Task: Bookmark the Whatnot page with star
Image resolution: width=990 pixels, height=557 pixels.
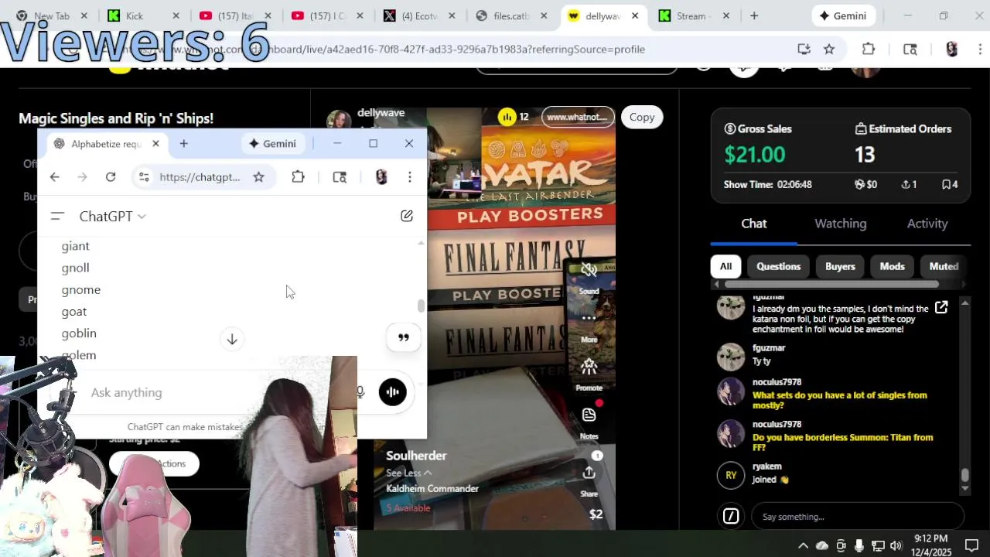Action: point(829,49)
